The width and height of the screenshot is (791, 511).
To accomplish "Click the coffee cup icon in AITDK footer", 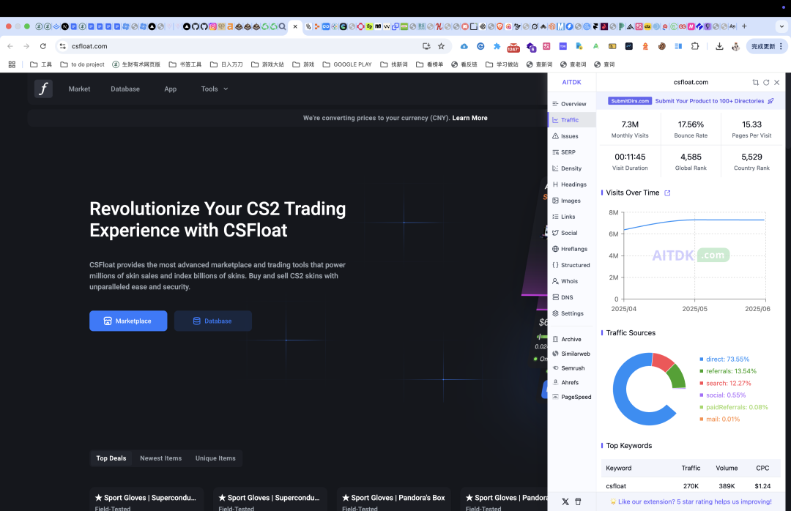I will tap(578, 502).
